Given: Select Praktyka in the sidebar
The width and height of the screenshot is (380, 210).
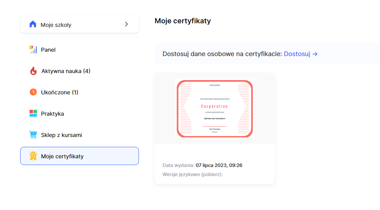Looking at the screenshot, I should 52,114.
